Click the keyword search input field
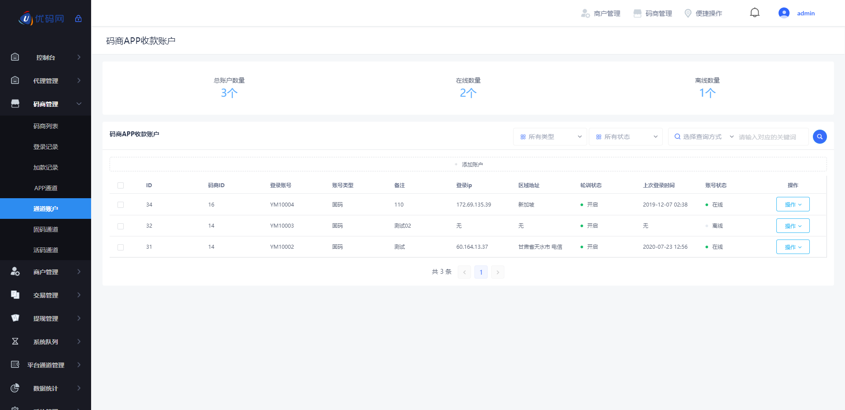Screen dimensions: 845x410 (x=771, y=137)
